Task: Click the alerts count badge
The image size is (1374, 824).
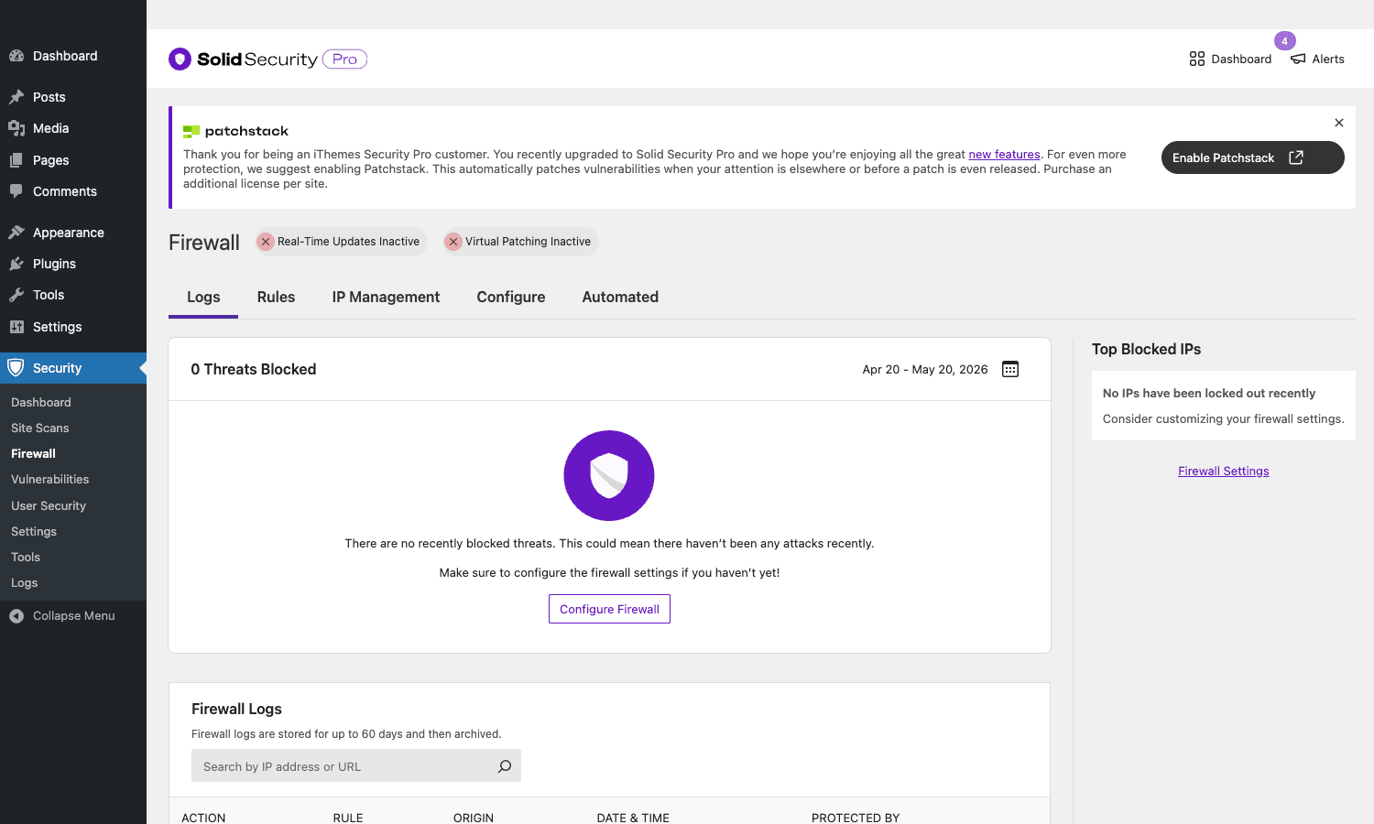Action: pos(1284,41)
